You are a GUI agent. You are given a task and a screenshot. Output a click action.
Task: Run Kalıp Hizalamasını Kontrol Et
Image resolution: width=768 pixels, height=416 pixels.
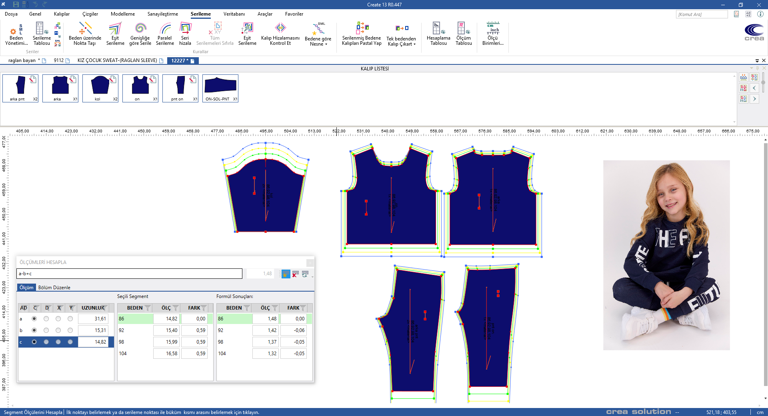pyautogui.click(x=280, y=34)
